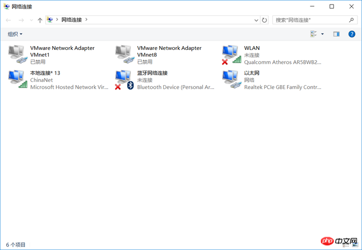The width and height of the screenshot is (362, 250).
Task: Click 'Microsoft Hosted Network Vir...' device text
Action: click(x=69, y=87)
